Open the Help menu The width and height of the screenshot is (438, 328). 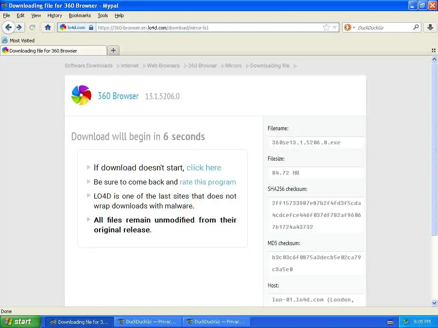click(119, 15)
